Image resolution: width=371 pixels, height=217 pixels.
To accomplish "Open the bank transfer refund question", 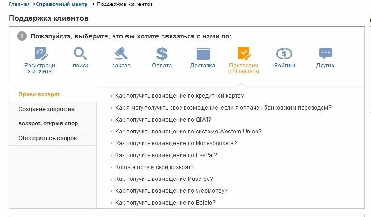I will [223, 108].
